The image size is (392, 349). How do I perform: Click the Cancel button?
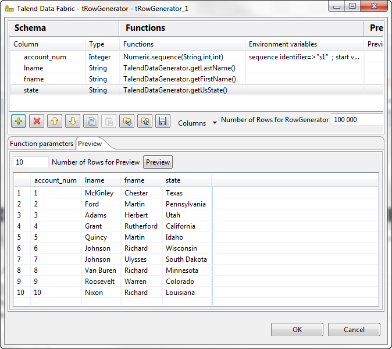coord(354,329)
